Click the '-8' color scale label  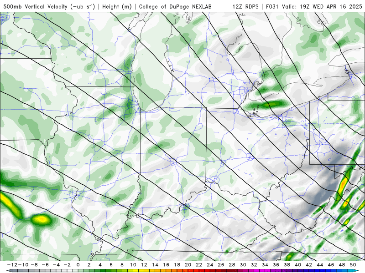[x=34, y=265]
